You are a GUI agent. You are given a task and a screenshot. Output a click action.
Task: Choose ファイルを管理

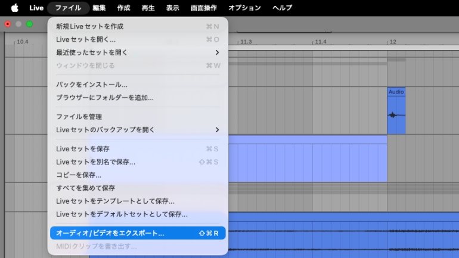pyautogui.click(x=138, y=117)
